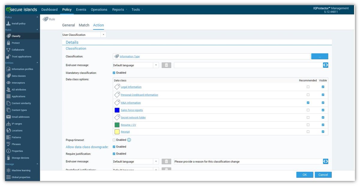Click the delete icon next to End-user message
This screenshot has width=360, height=186.
(x=166, y=65)
